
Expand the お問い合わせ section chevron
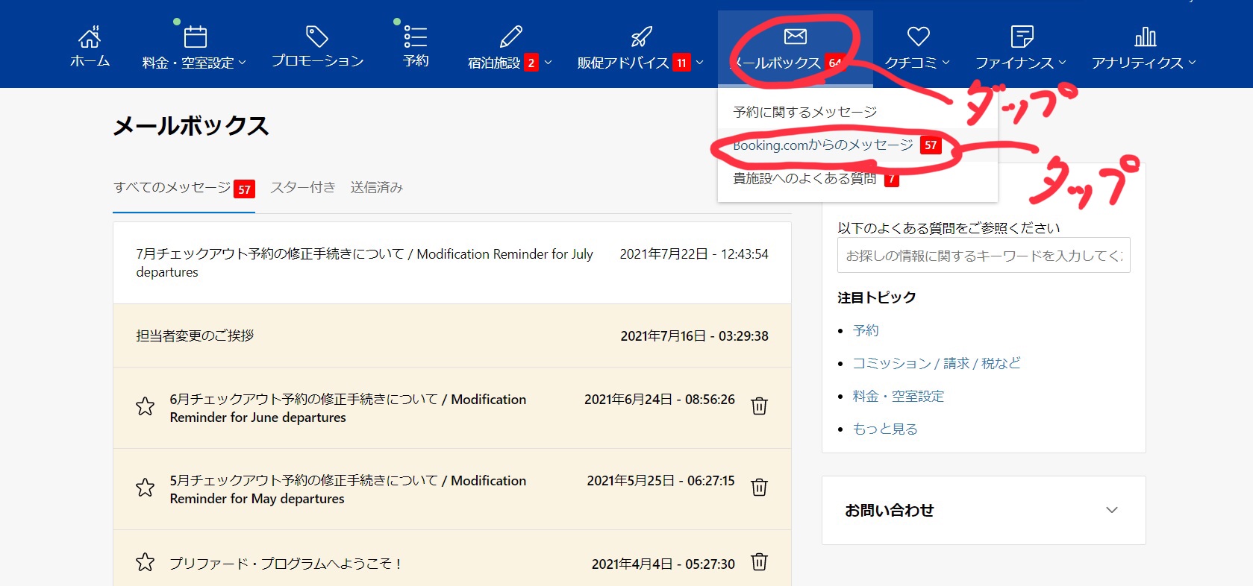click(x=1111, y=510)
